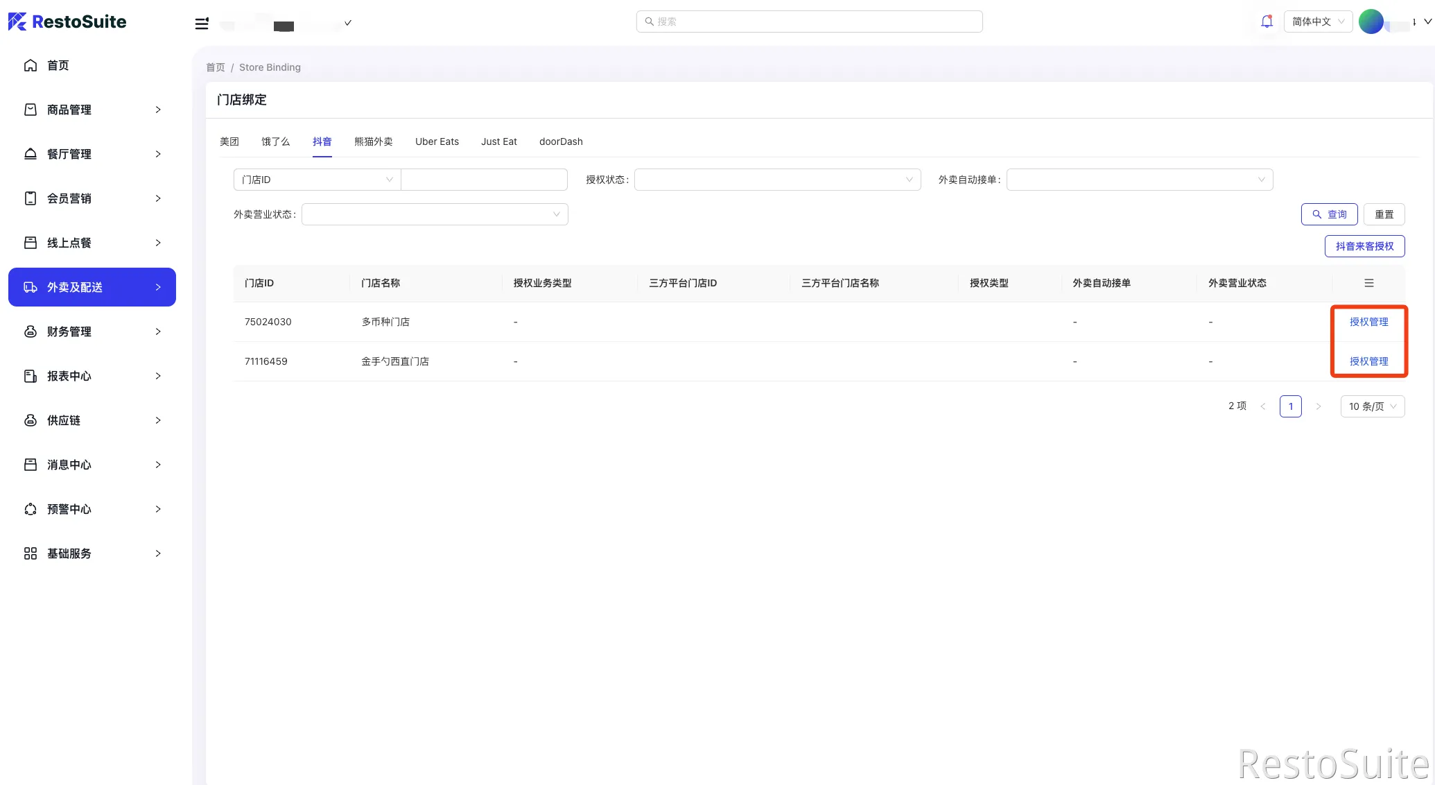Click the 外卖及配送 truck icon
The width and height of the screenshot is (1435, 785).
click(x=31, y=287)
